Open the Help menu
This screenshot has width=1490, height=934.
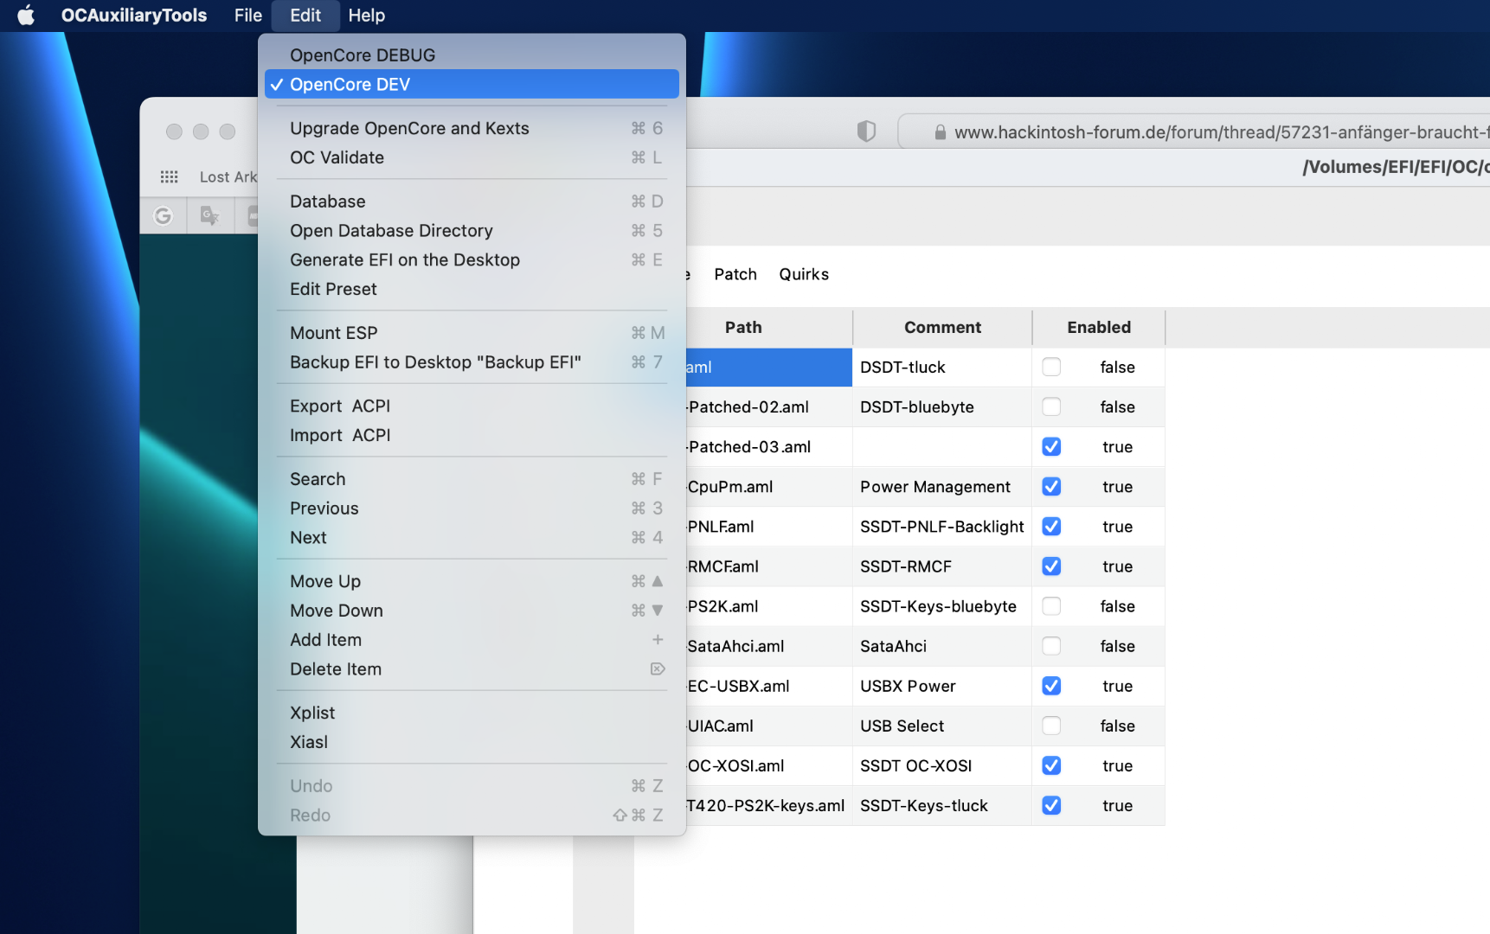tap(366, 16)
